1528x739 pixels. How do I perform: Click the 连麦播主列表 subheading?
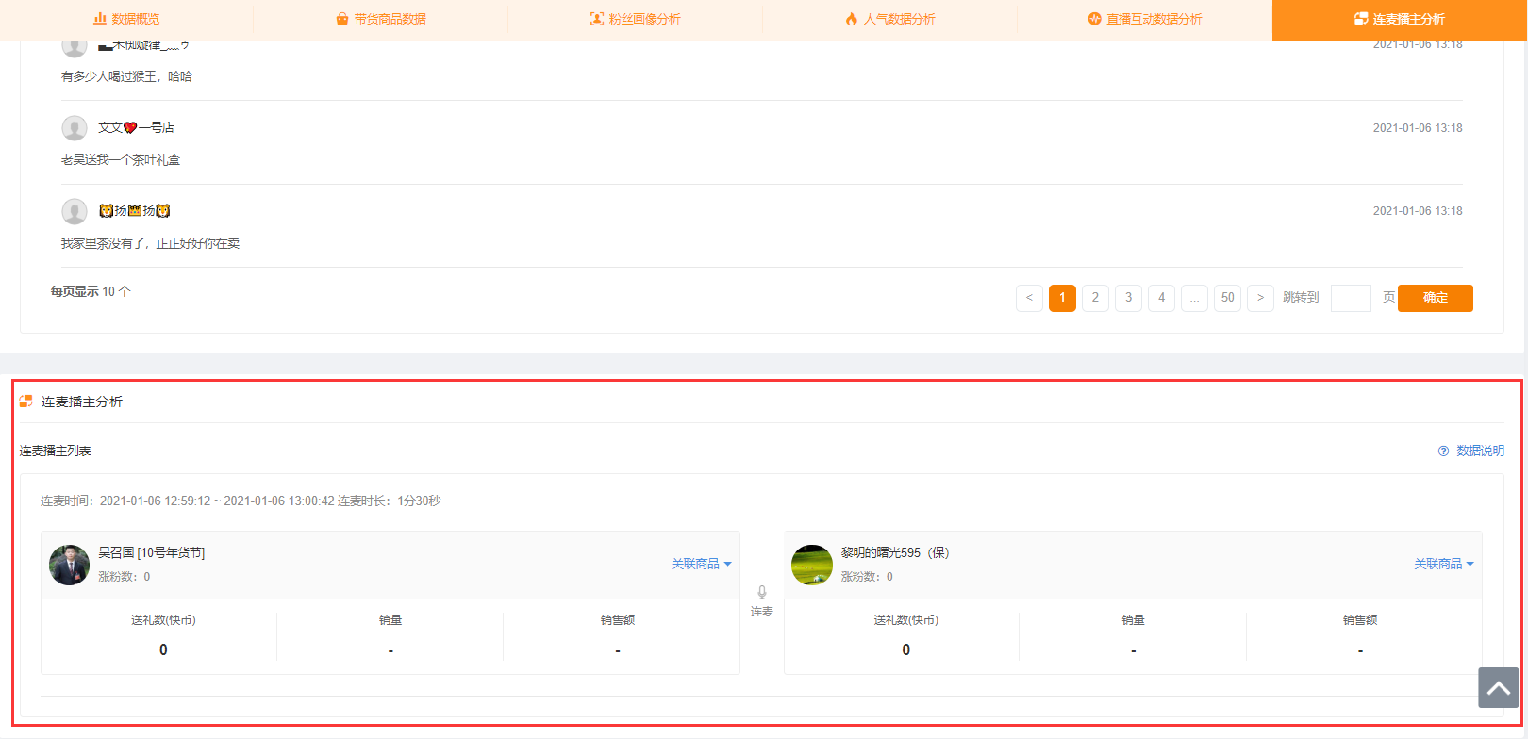56,452
